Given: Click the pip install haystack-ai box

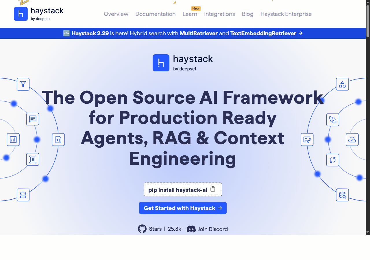Looking at the screenshot, I should click(x=183, y=190).
